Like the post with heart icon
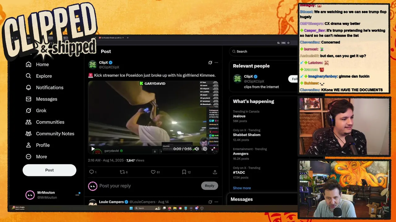 point(153,172)
